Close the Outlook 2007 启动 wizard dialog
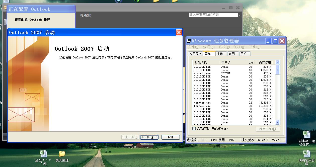Screen dimensions: 316x167 (x=179, y=33)
